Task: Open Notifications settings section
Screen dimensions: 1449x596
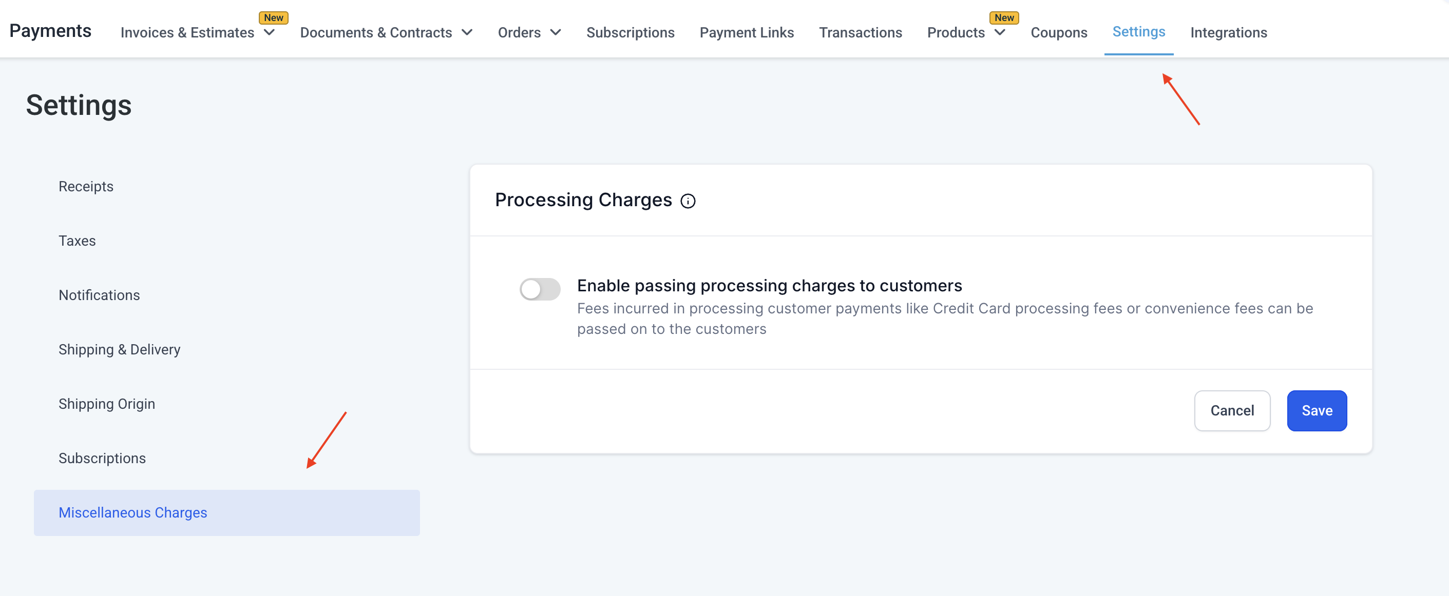Action: pos(99,295)
